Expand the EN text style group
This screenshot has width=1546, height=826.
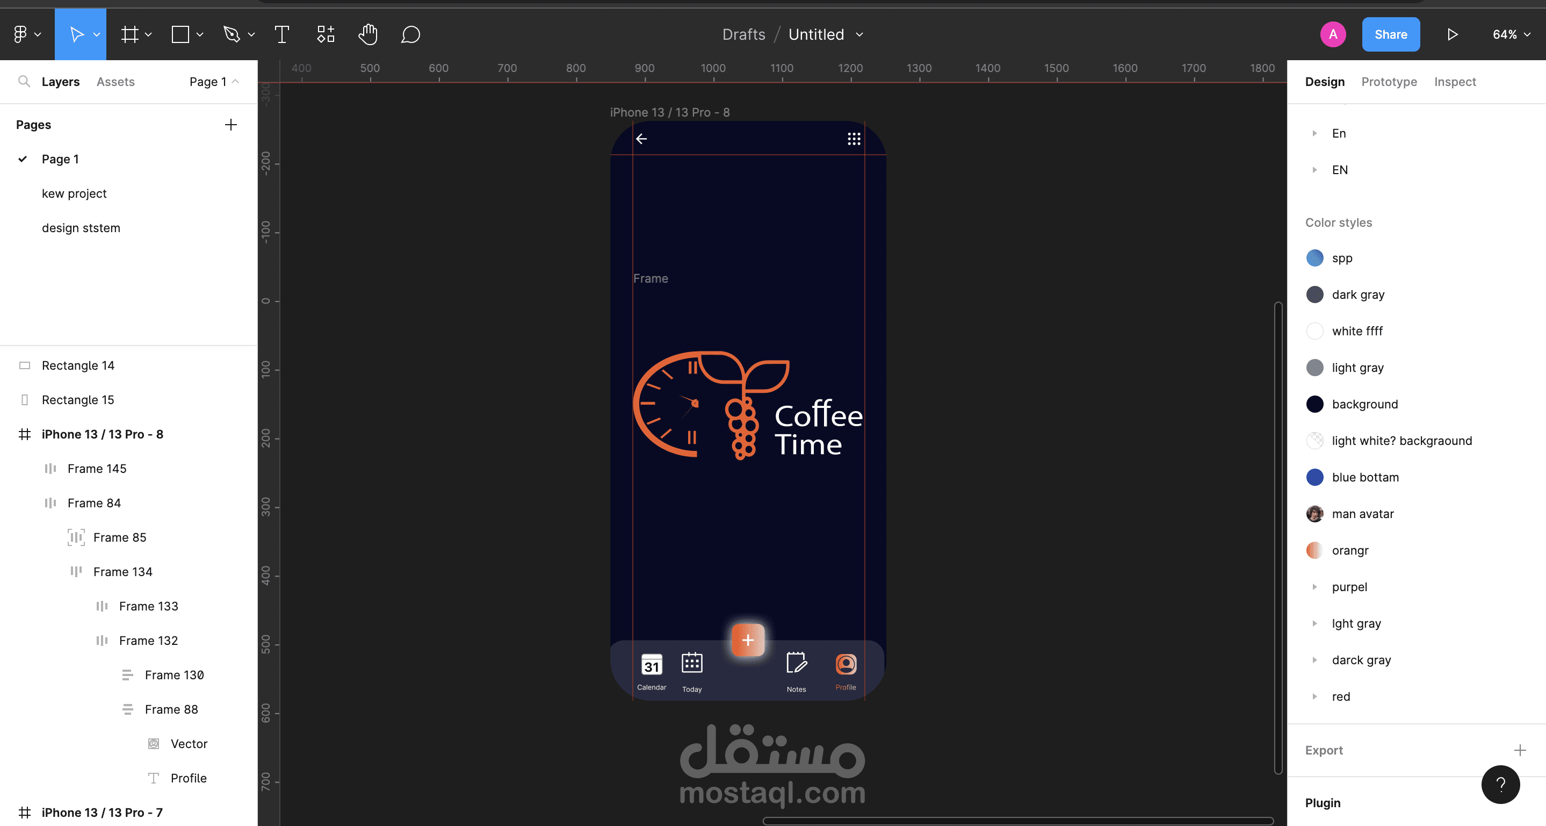click(x=1314, y=170)
